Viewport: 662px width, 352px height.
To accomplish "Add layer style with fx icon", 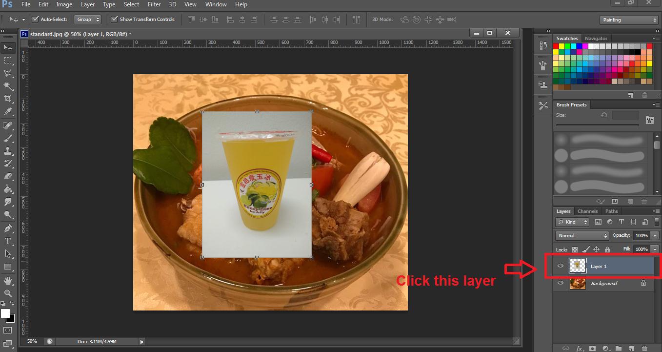I will tap(580, 348).
